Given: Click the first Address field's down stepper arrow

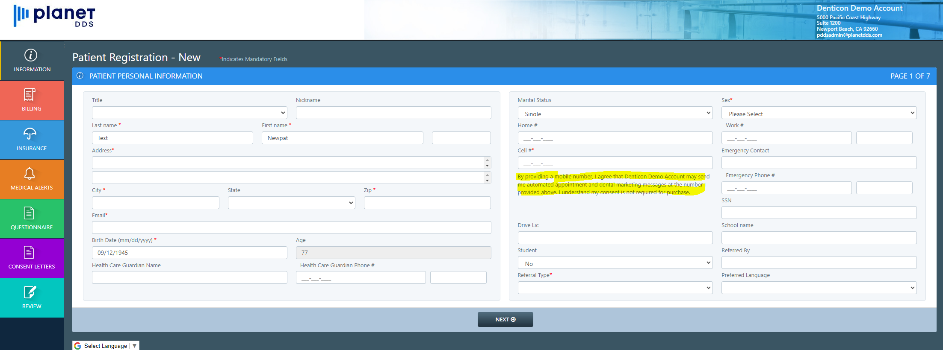Looking at the screenshot, I should (487, 166).
